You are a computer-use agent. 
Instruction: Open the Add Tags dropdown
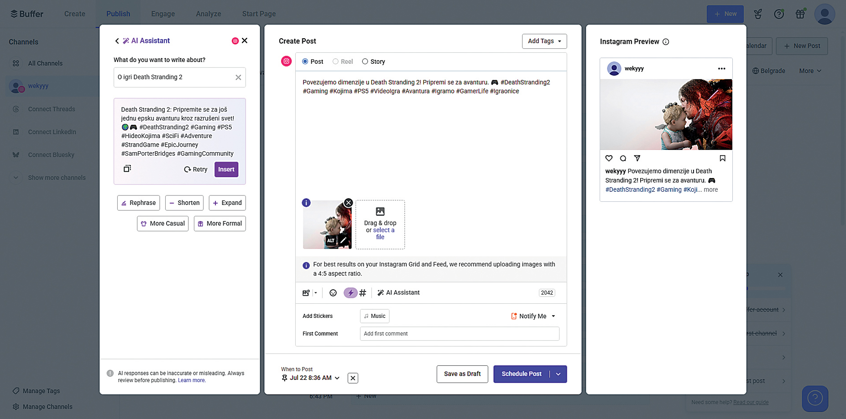click(x=544, y=41)
